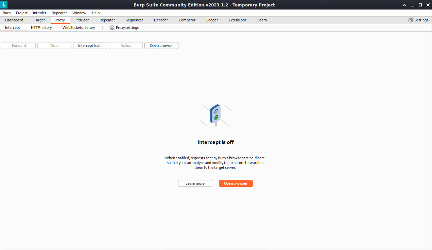Go to the Intruder tool tab

point(82,20)
